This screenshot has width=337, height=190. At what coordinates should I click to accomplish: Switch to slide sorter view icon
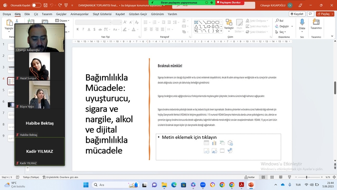pos(272,177)
